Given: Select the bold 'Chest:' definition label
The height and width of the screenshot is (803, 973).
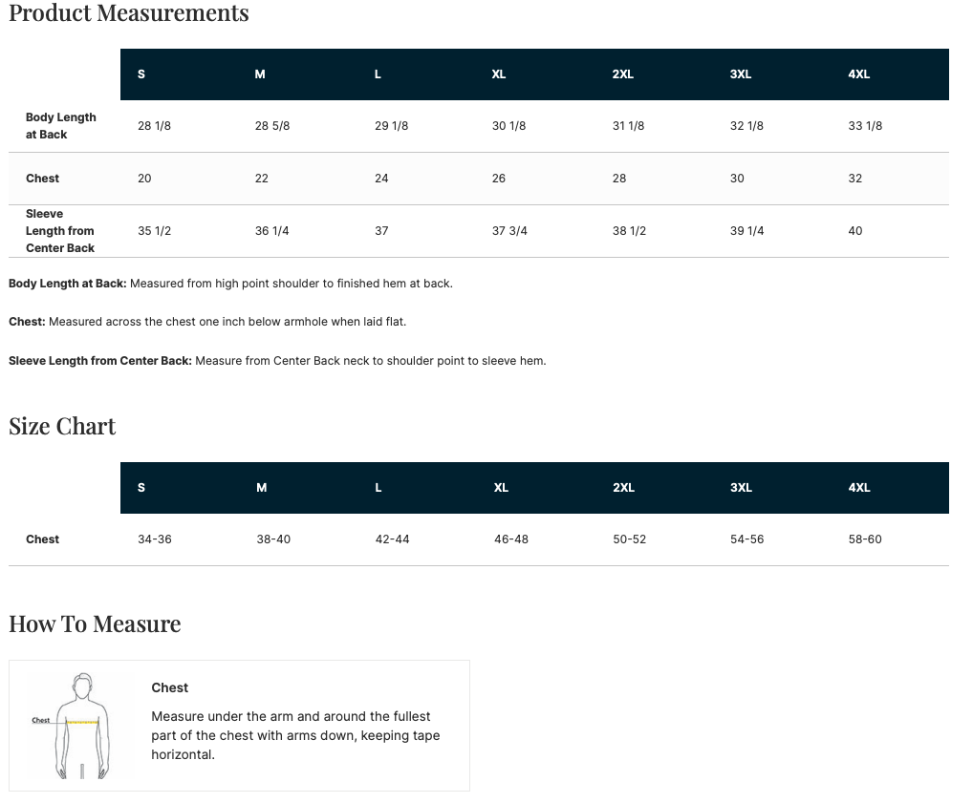Looking at the screenshot, I should tap(28, 322).
